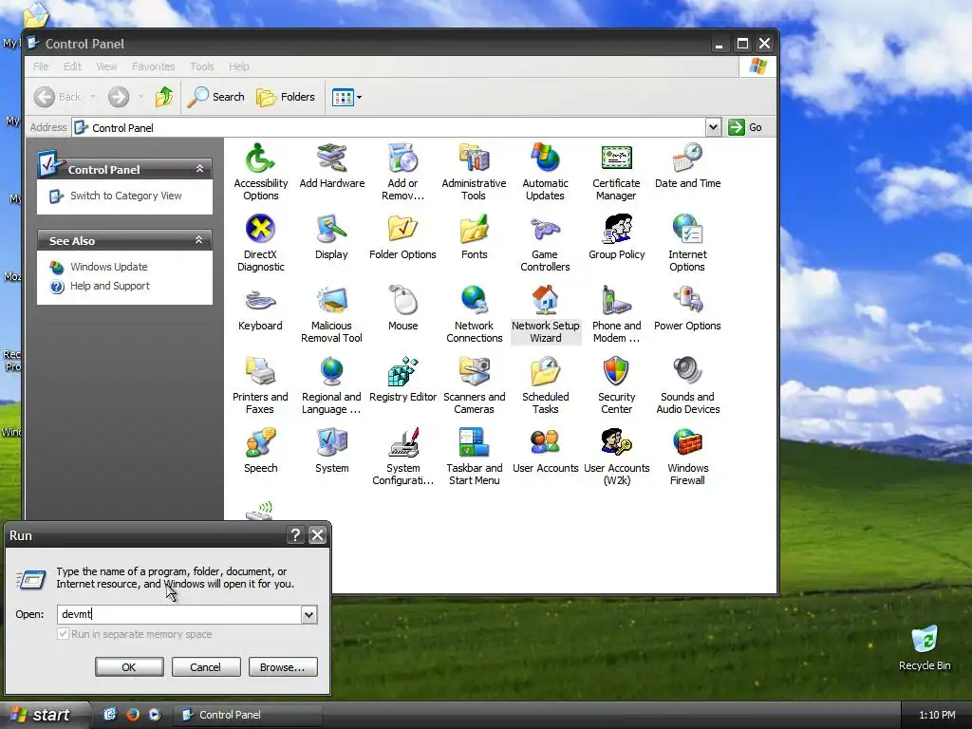
Task: Switch to Category View link
Action: 126,196
